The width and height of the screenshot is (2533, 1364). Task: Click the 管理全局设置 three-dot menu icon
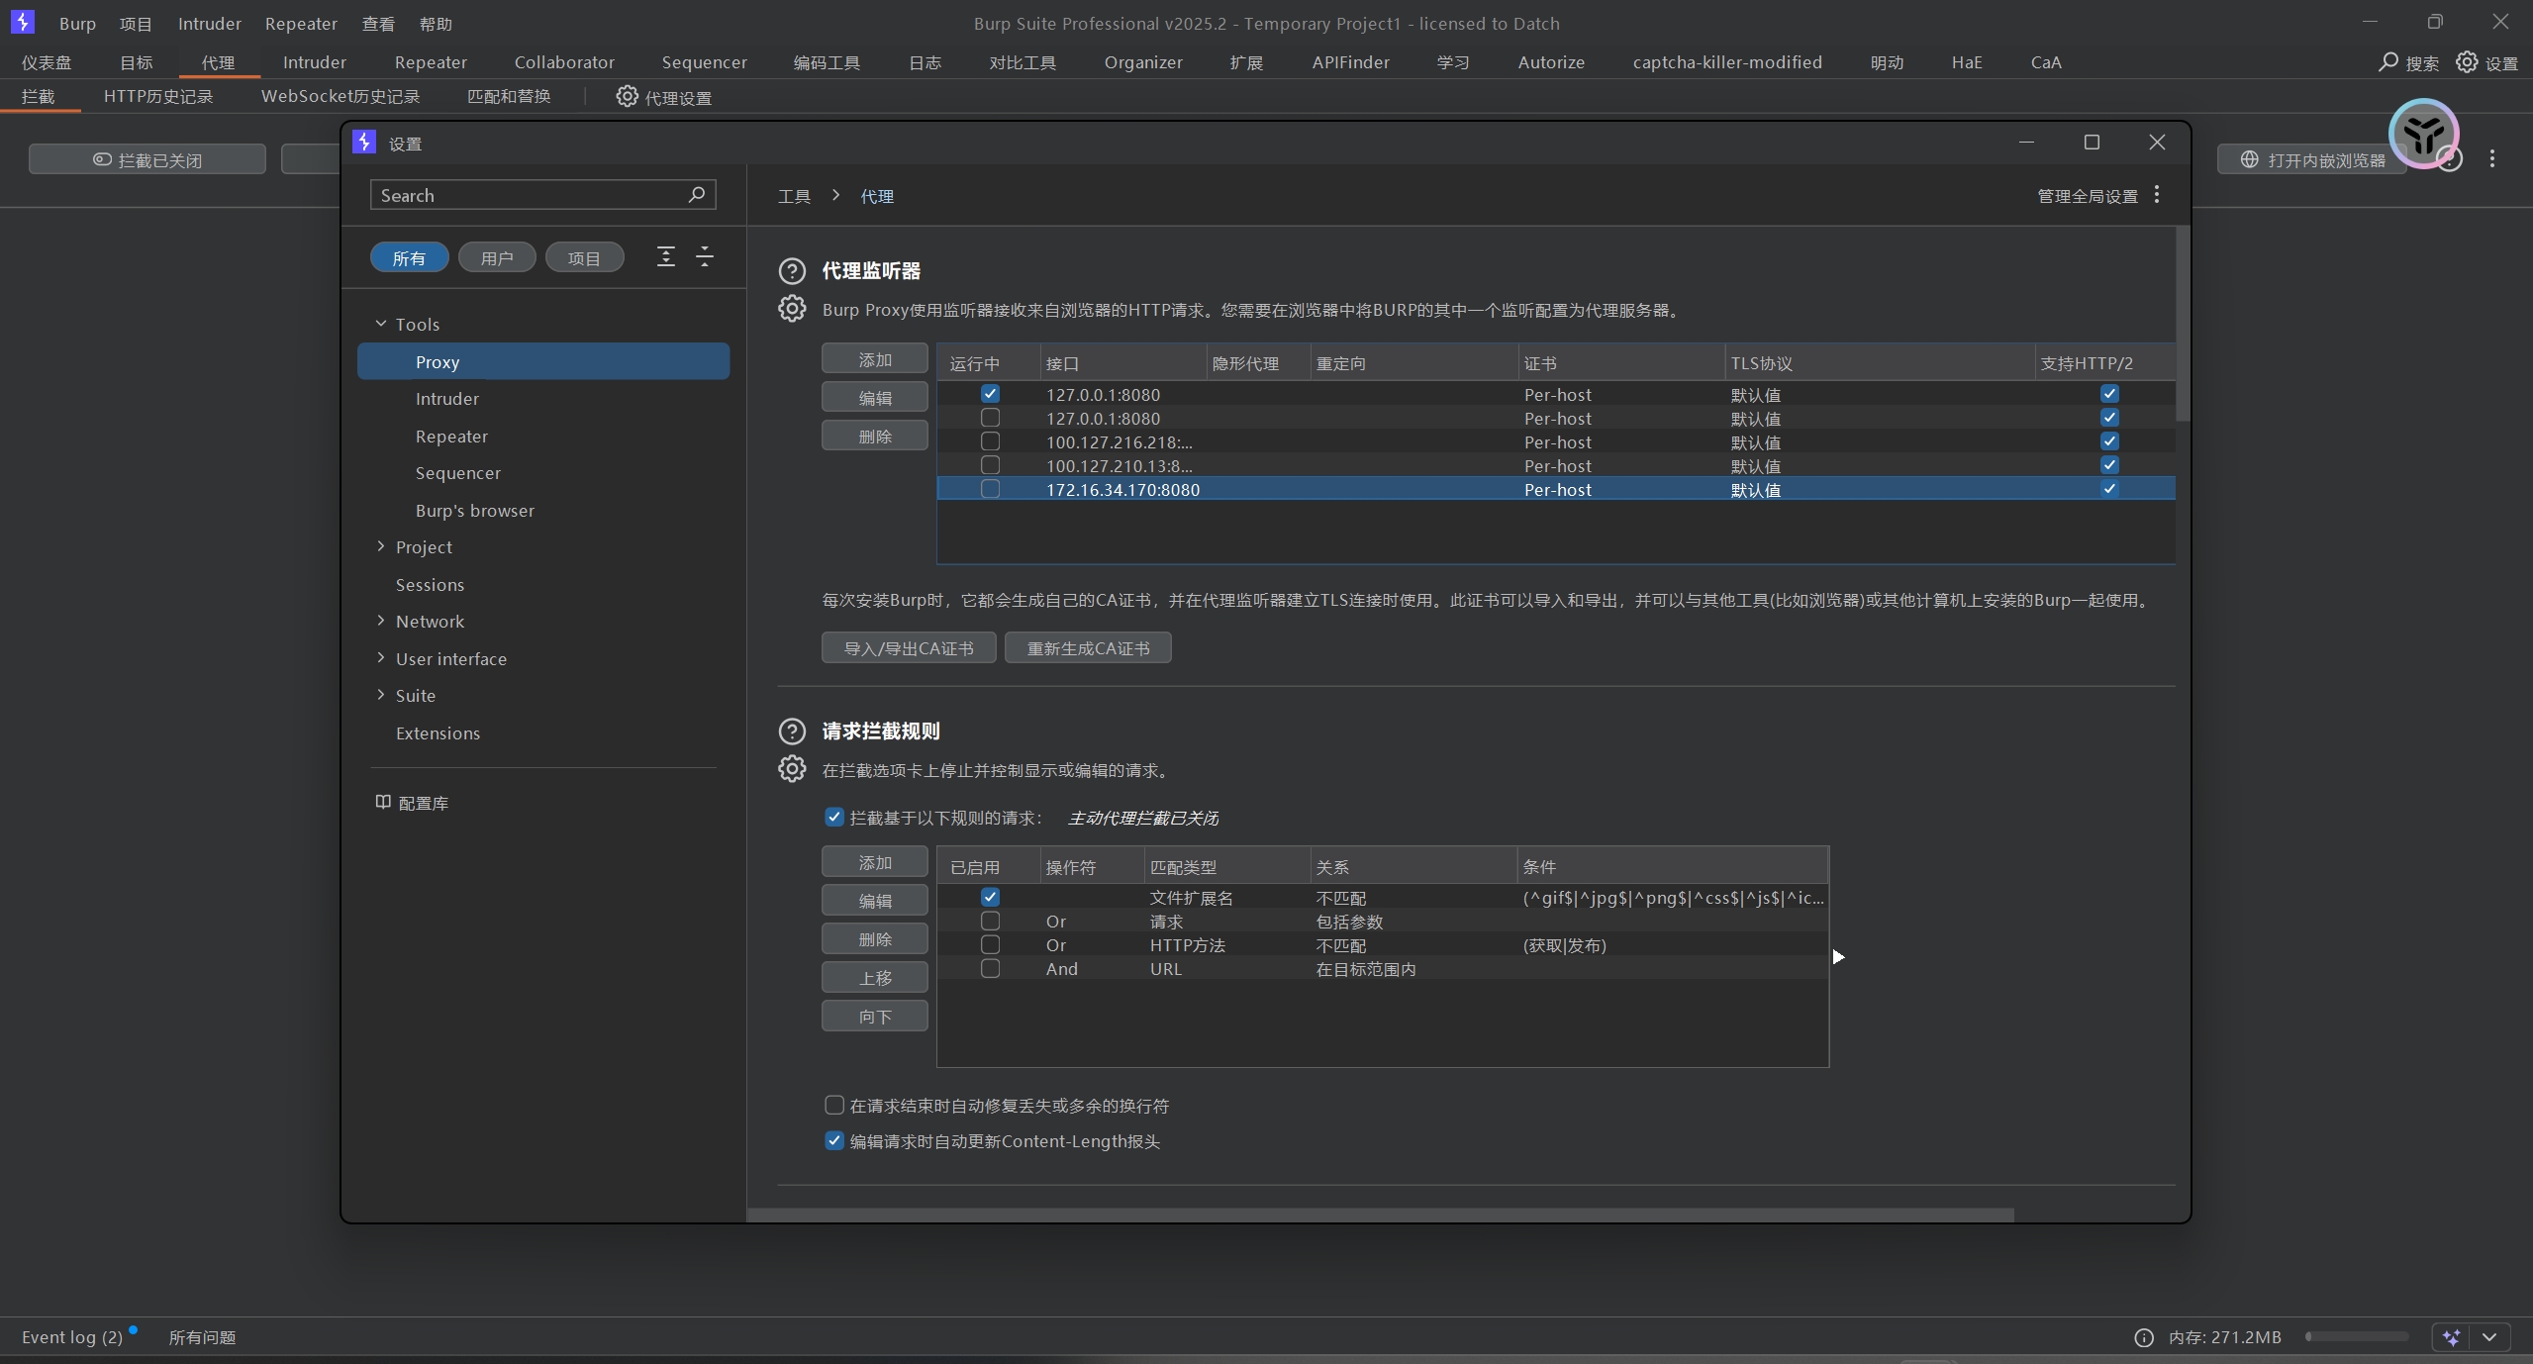[x=2157, y=195]
